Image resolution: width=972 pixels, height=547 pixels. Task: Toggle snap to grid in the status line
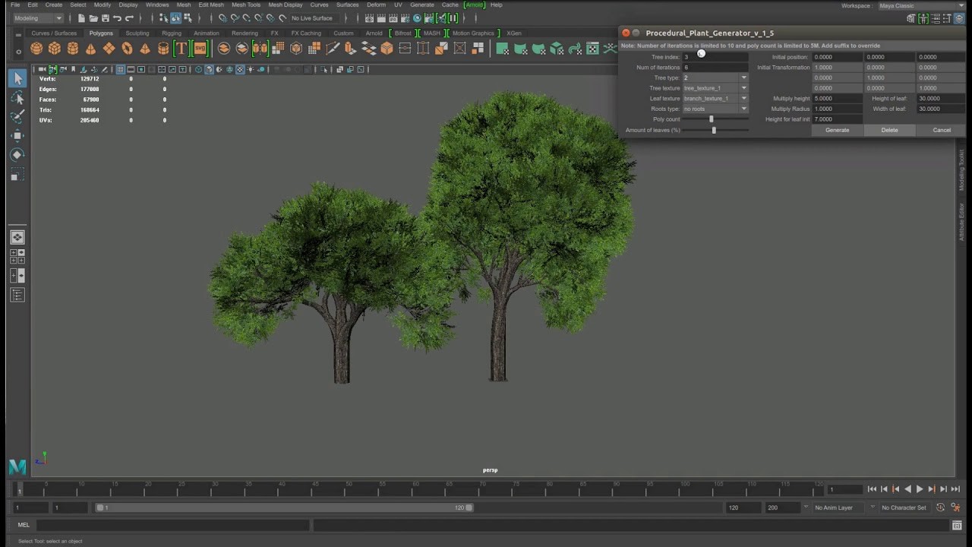tap(222, 17)
